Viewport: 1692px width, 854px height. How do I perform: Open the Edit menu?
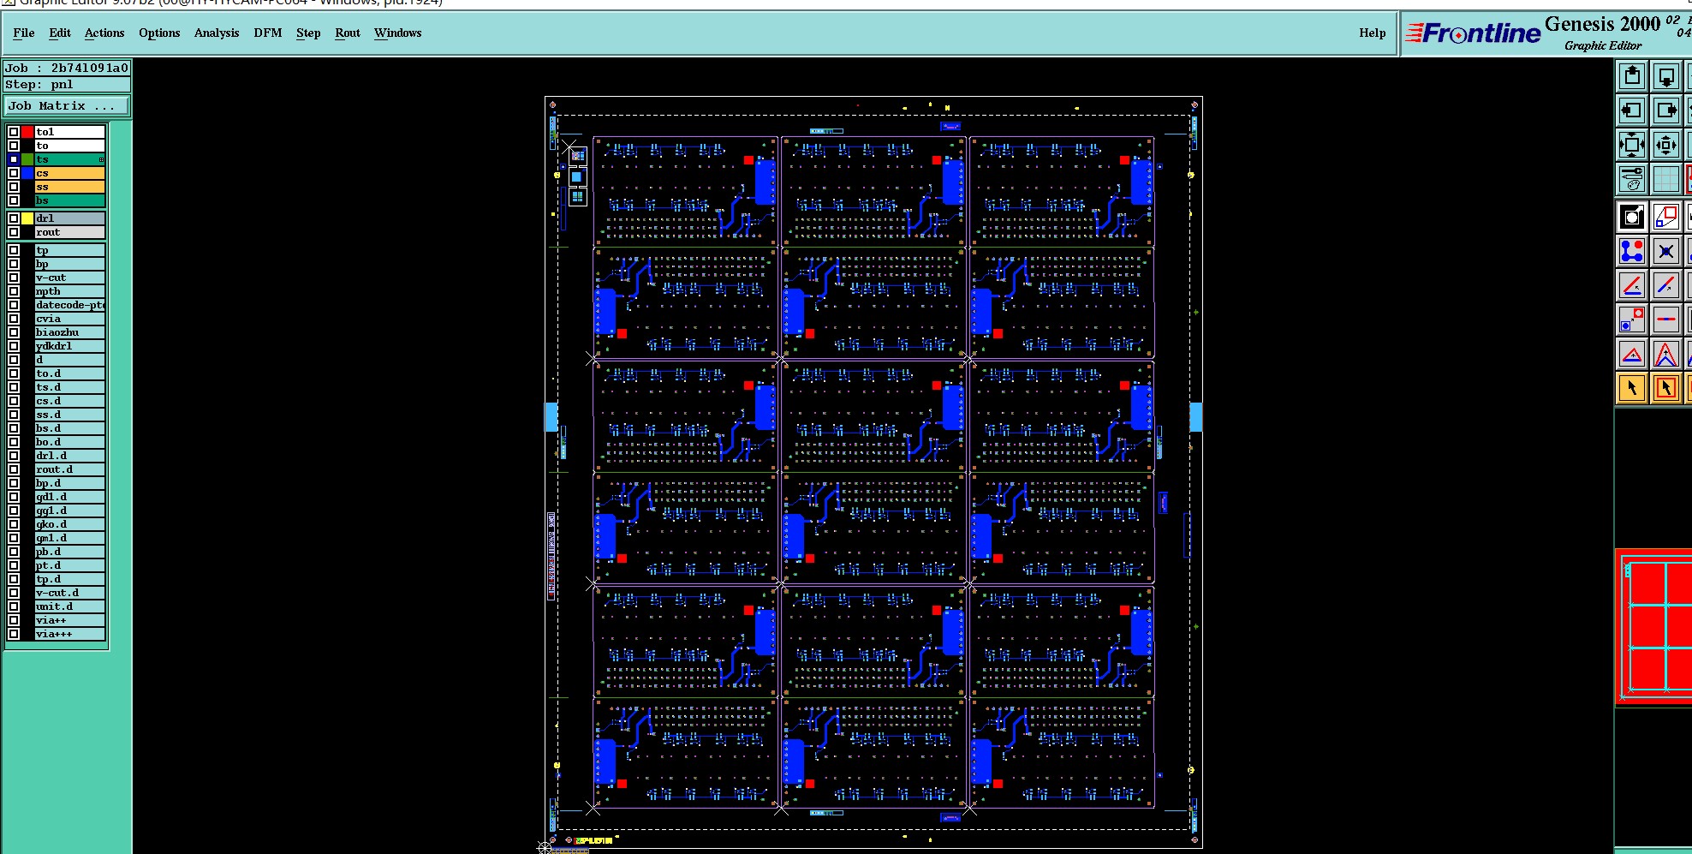pyautogui.click(x=60, y=33)
